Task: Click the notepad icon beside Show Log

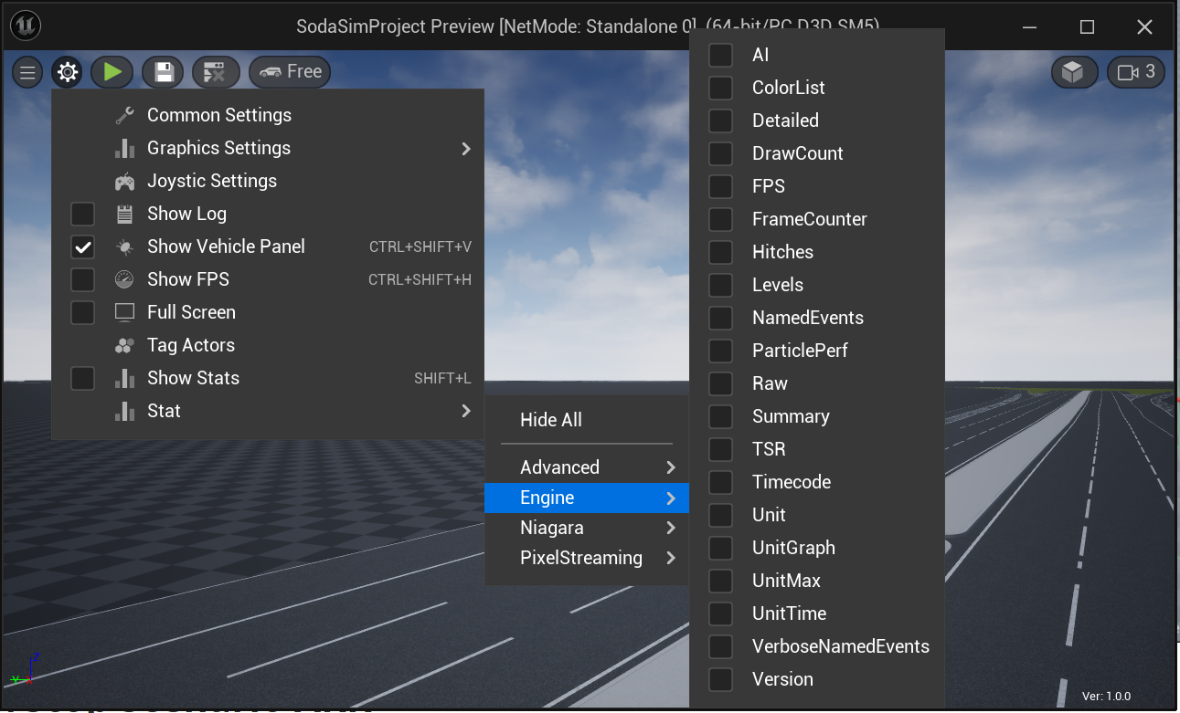Action: pyautogui.click(x=125, y=214)
